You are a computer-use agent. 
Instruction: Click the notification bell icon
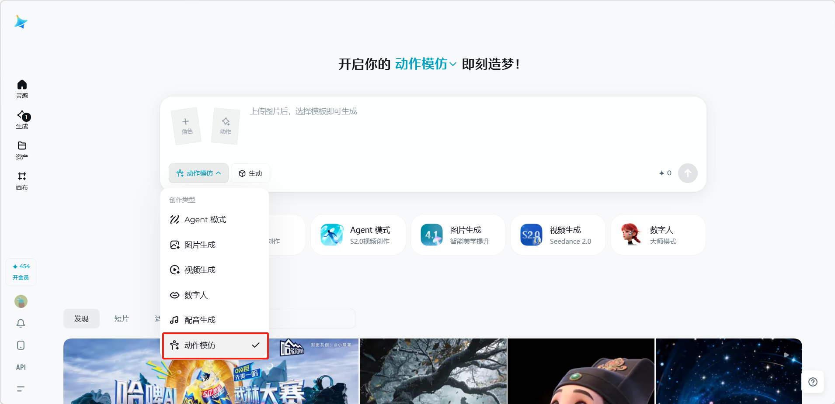(x=21, y=323)
